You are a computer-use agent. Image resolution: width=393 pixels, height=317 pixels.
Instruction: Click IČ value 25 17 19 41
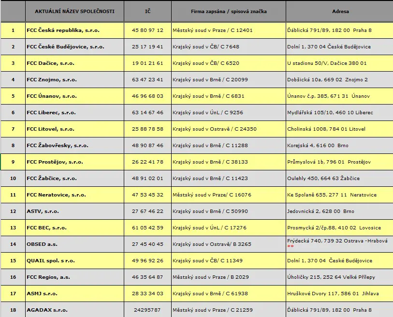[147, 46]
